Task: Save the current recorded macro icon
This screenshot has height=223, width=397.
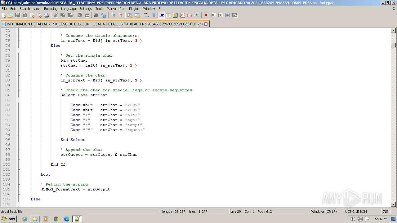Action: coord(235,15)
